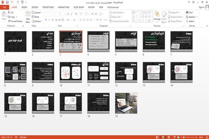
Task: Click the 60% zoom level
Action: coord(201,137)
